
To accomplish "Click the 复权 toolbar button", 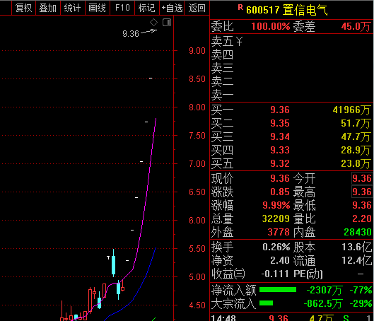I will coord(23,8).
